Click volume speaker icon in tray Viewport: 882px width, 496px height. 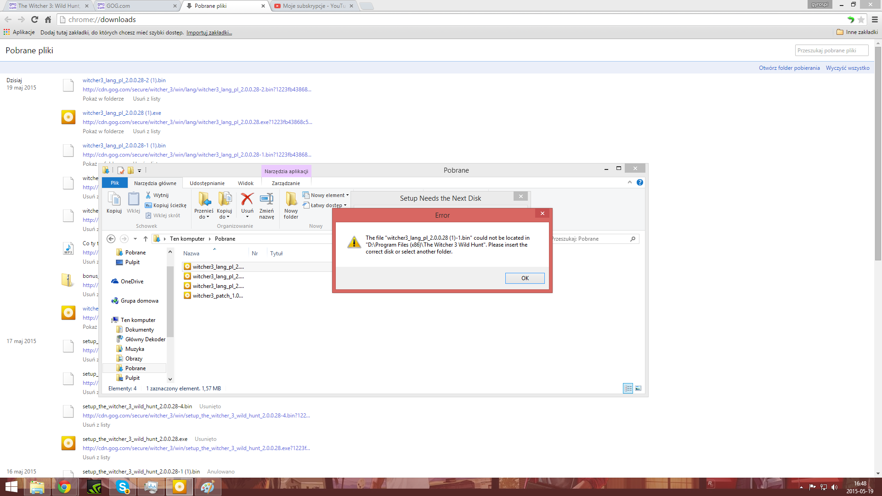(834, 487)
